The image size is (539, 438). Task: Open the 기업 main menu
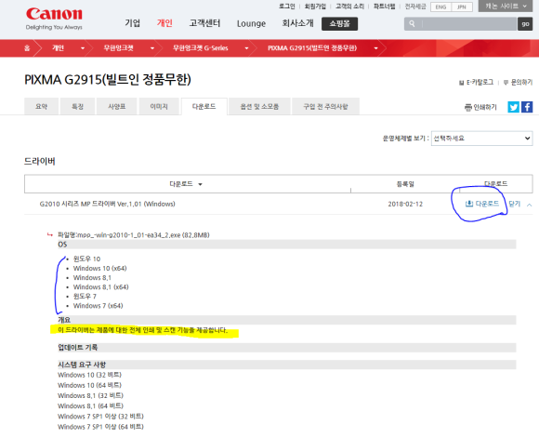tap(132, 23)
